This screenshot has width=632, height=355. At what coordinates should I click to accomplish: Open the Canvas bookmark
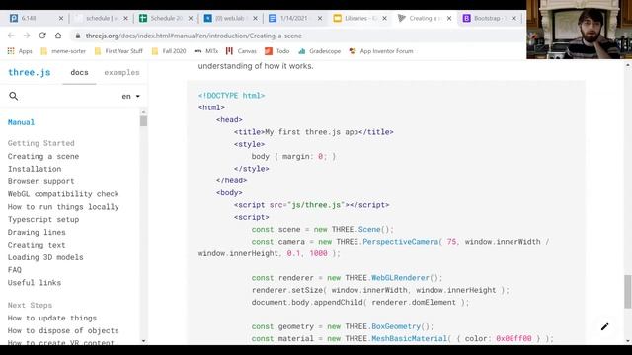[241, 51]
